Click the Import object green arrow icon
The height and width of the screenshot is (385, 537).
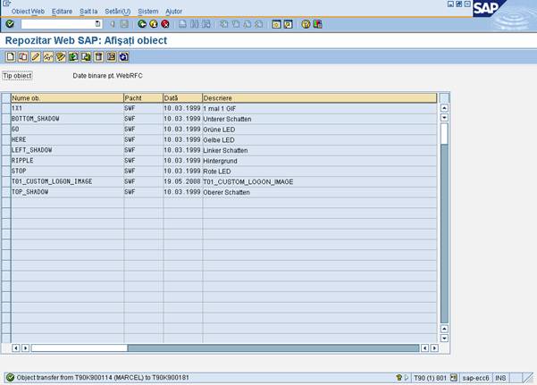[x=73, y=56]
